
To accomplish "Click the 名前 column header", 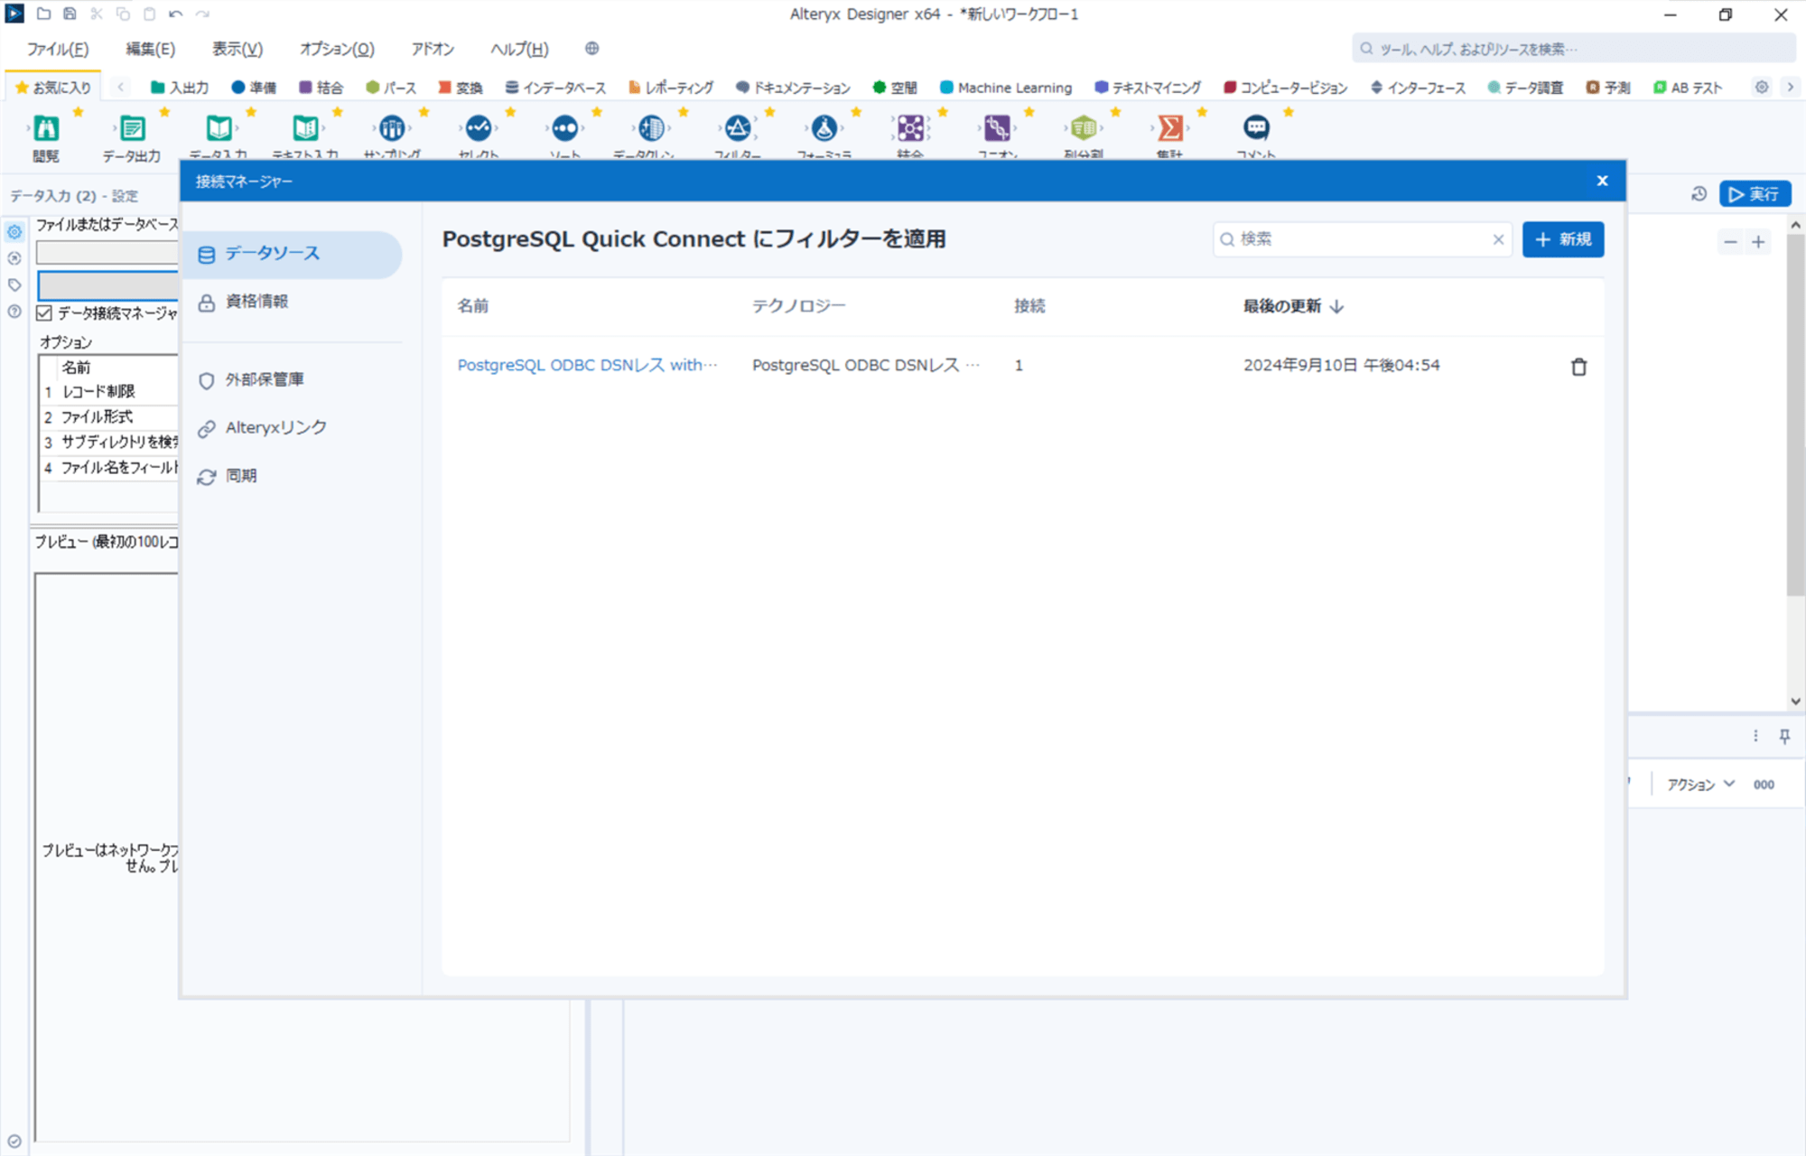I will pos(473,306).
